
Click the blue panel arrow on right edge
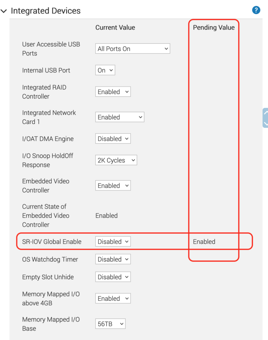266,118
